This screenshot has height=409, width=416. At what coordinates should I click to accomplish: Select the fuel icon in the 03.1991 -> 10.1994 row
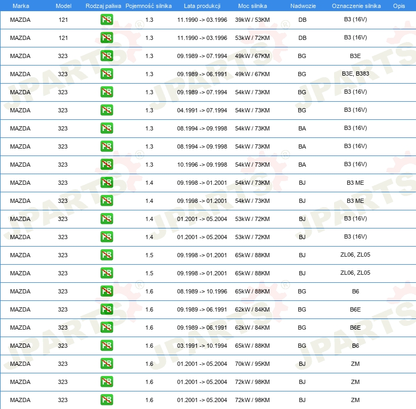[106, 346]
